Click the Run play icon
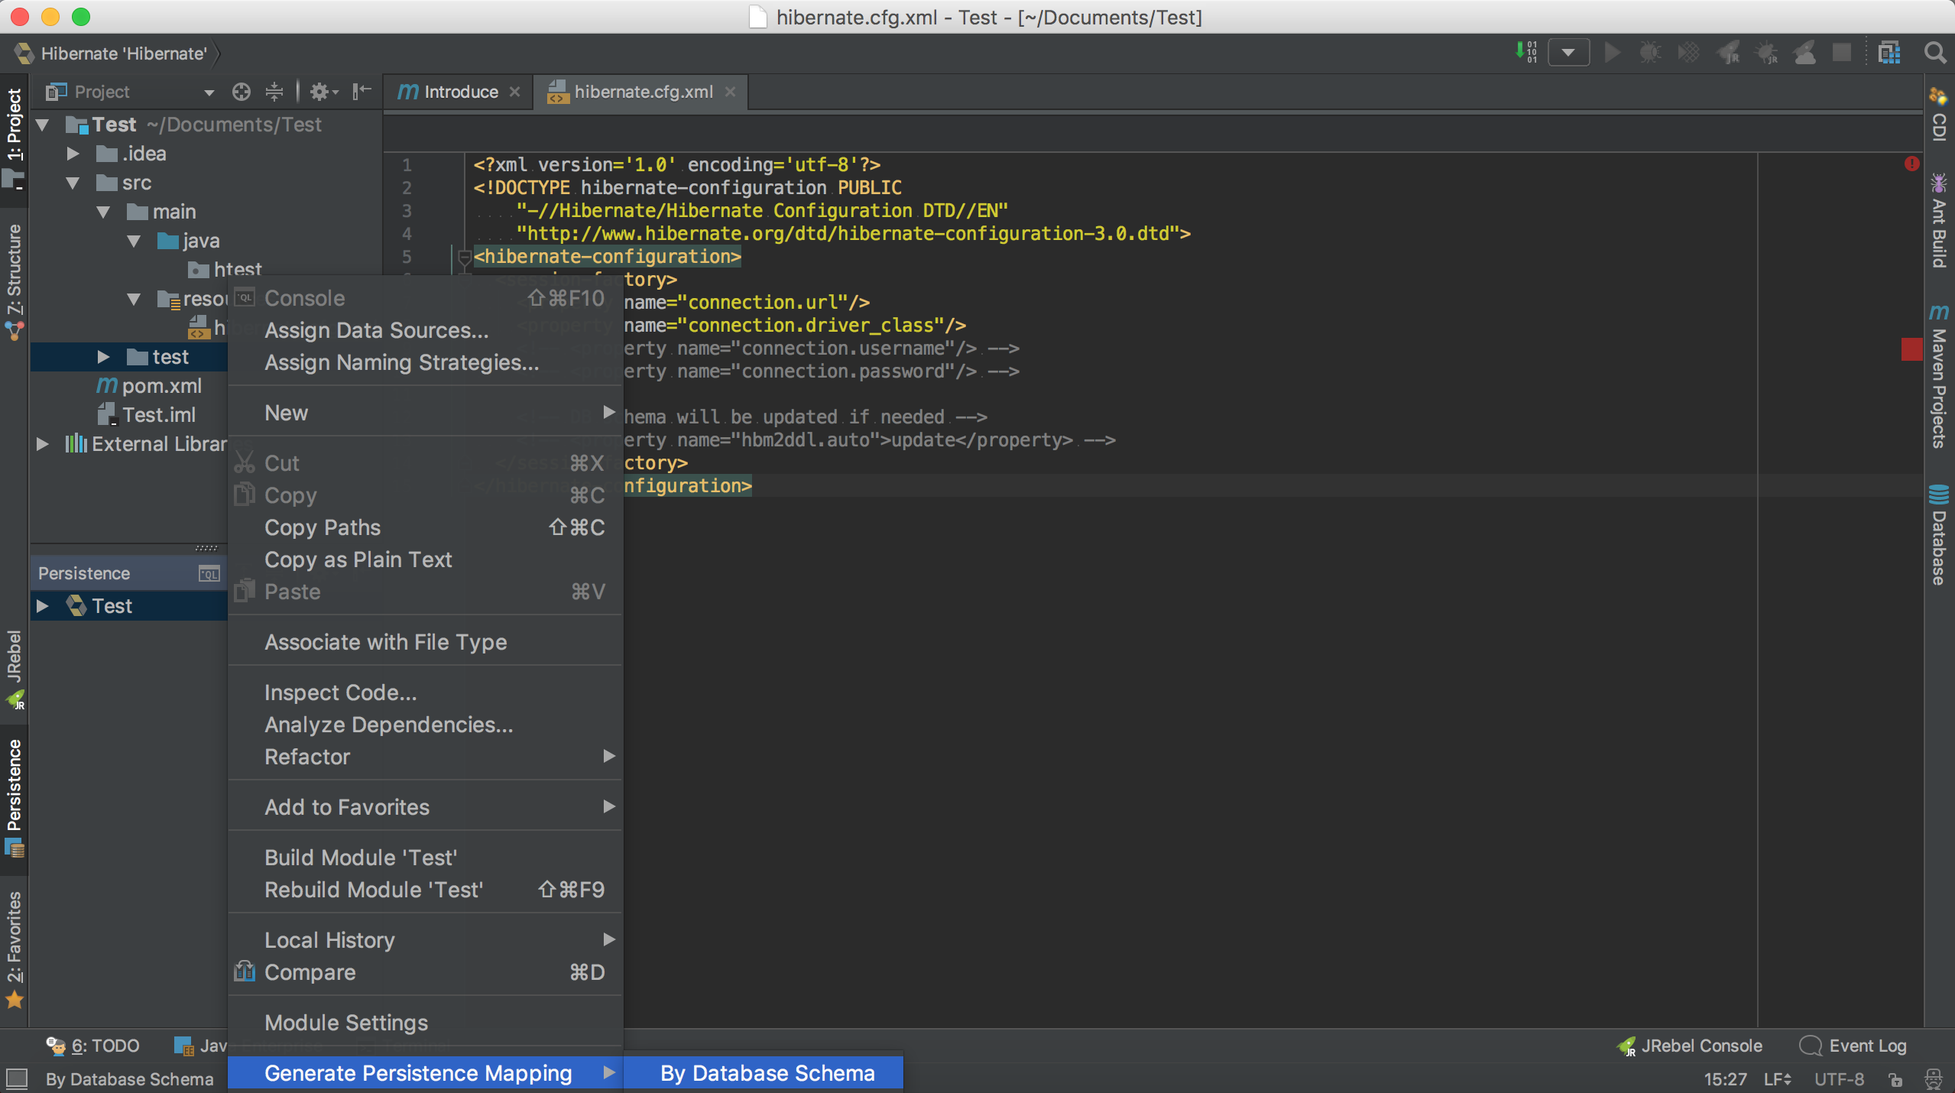1955x1093 pixels. (1612, 53)
